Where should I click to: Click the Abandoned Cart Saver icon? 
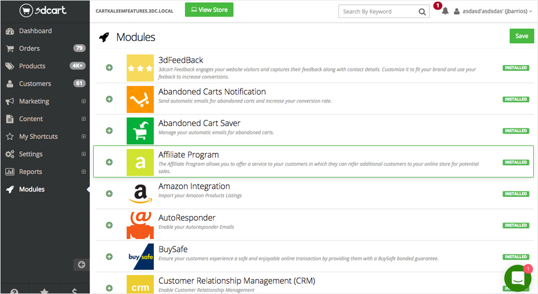pyautogui.click(x=140, y=130)
